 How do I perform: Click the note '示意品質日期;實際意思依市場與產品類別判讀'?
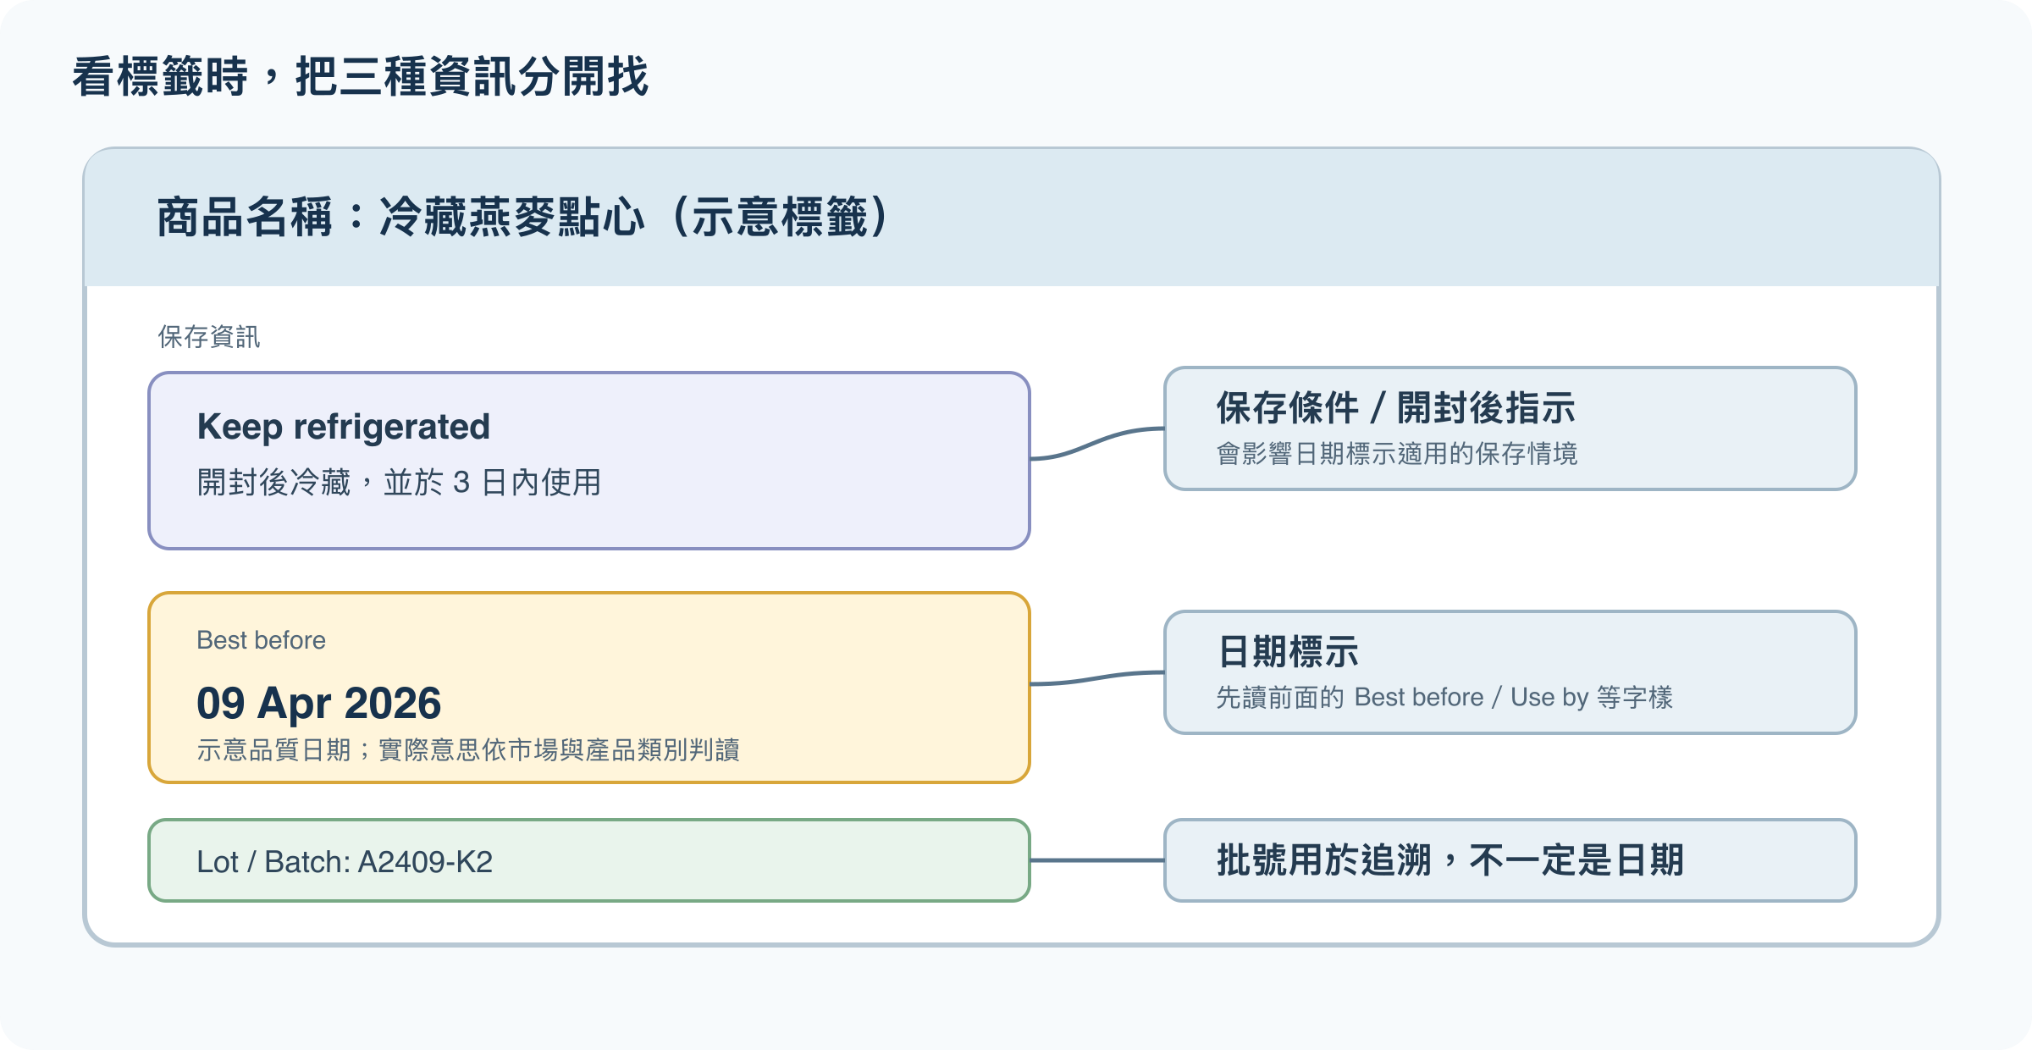[468, 750]
